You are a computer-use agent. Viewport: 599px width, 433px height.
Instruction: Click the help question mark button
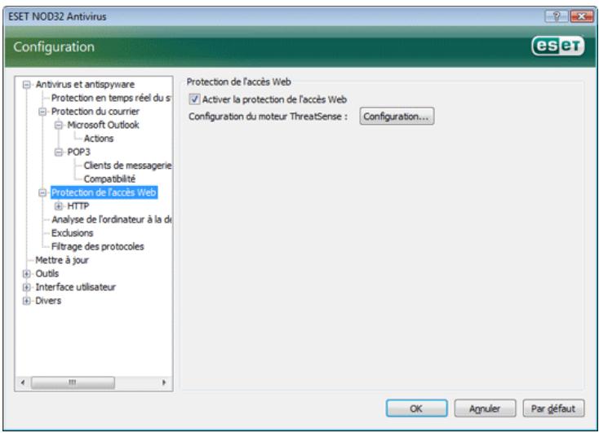[x=557, y=16]
